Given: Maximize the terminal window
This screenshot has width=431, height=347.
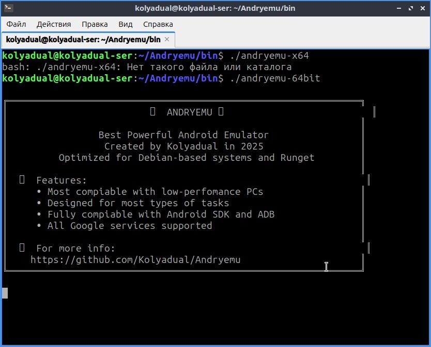Looking at the screenshot, I should pyautogui.click(x=411, y=8).
